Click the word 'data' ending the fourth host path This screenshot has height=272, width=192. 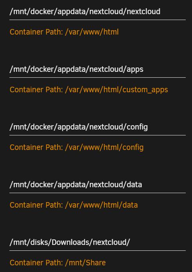pyautogui.click(x=134, y=184)
